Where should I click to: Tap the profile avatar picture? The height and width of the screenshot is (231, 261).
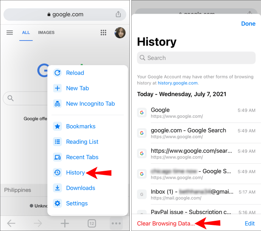point(120,33)
